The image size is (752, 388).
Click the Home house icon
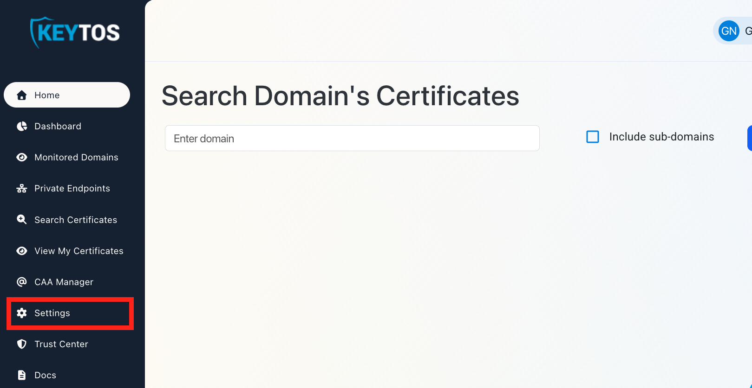click(x=21, y=95)
